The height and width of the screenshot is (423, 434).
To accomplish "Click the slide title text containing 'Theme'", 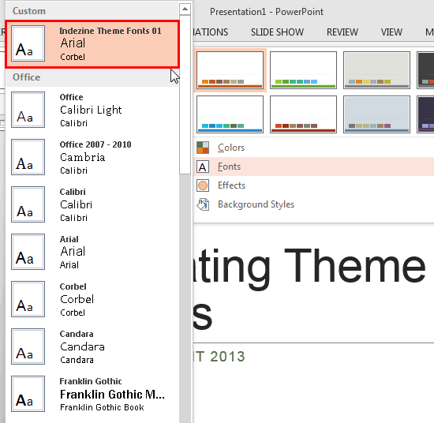I will coord(309,289).
